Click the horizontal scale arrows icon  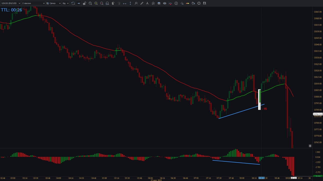(x=125, y=3)
